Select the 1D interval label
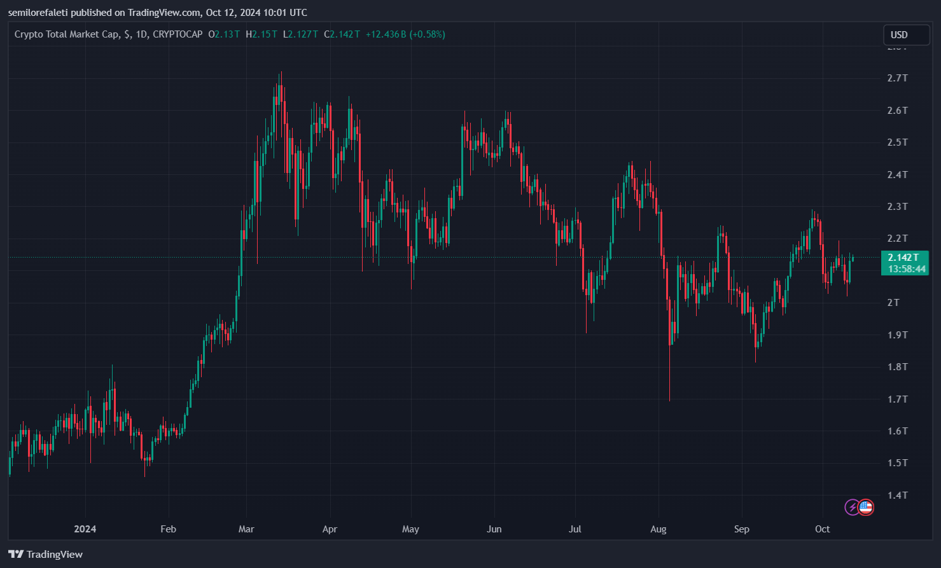941x568 pixels. tap(141, 34)
